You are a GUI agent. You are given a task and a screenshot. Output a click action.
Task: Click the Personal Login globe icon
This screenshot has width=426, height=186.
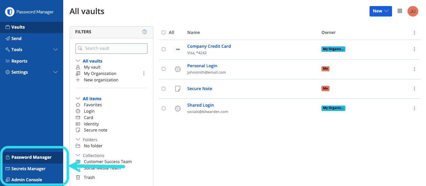(x=178, y=69)
